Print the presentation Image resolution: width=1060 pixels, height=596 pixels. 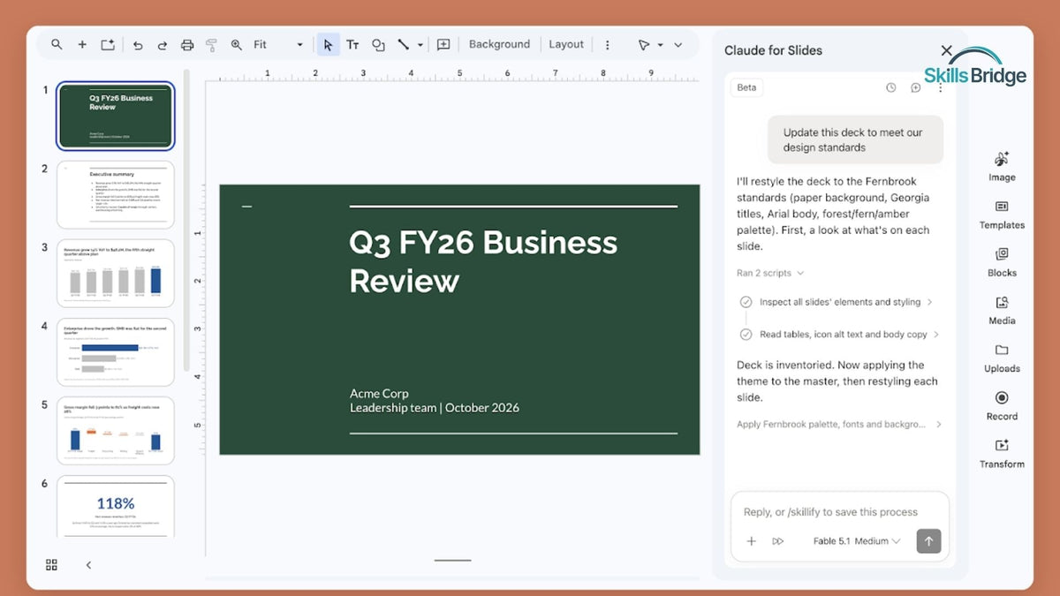click(187, 44)
